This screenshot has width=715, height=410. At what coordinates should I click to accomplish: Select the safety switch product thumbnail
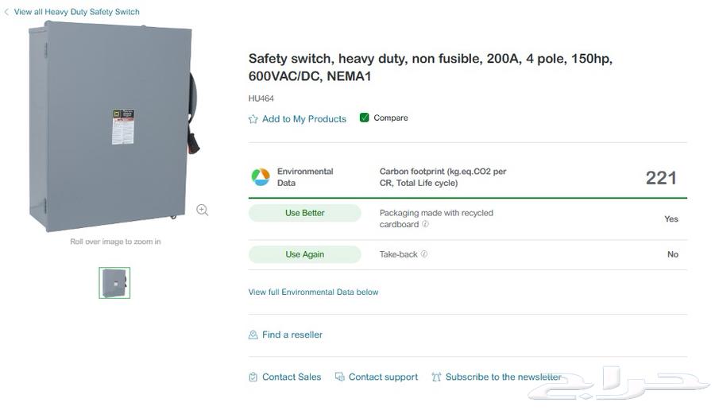click(114, 283)
